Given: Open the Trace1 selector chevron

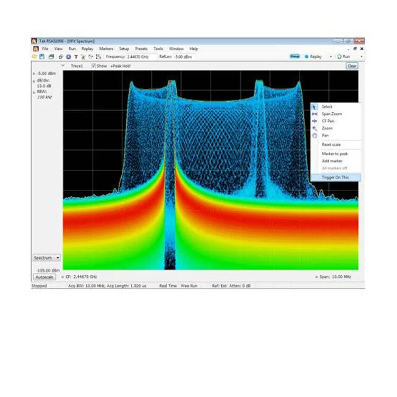Looking at the screenshot, I should 63,66.
